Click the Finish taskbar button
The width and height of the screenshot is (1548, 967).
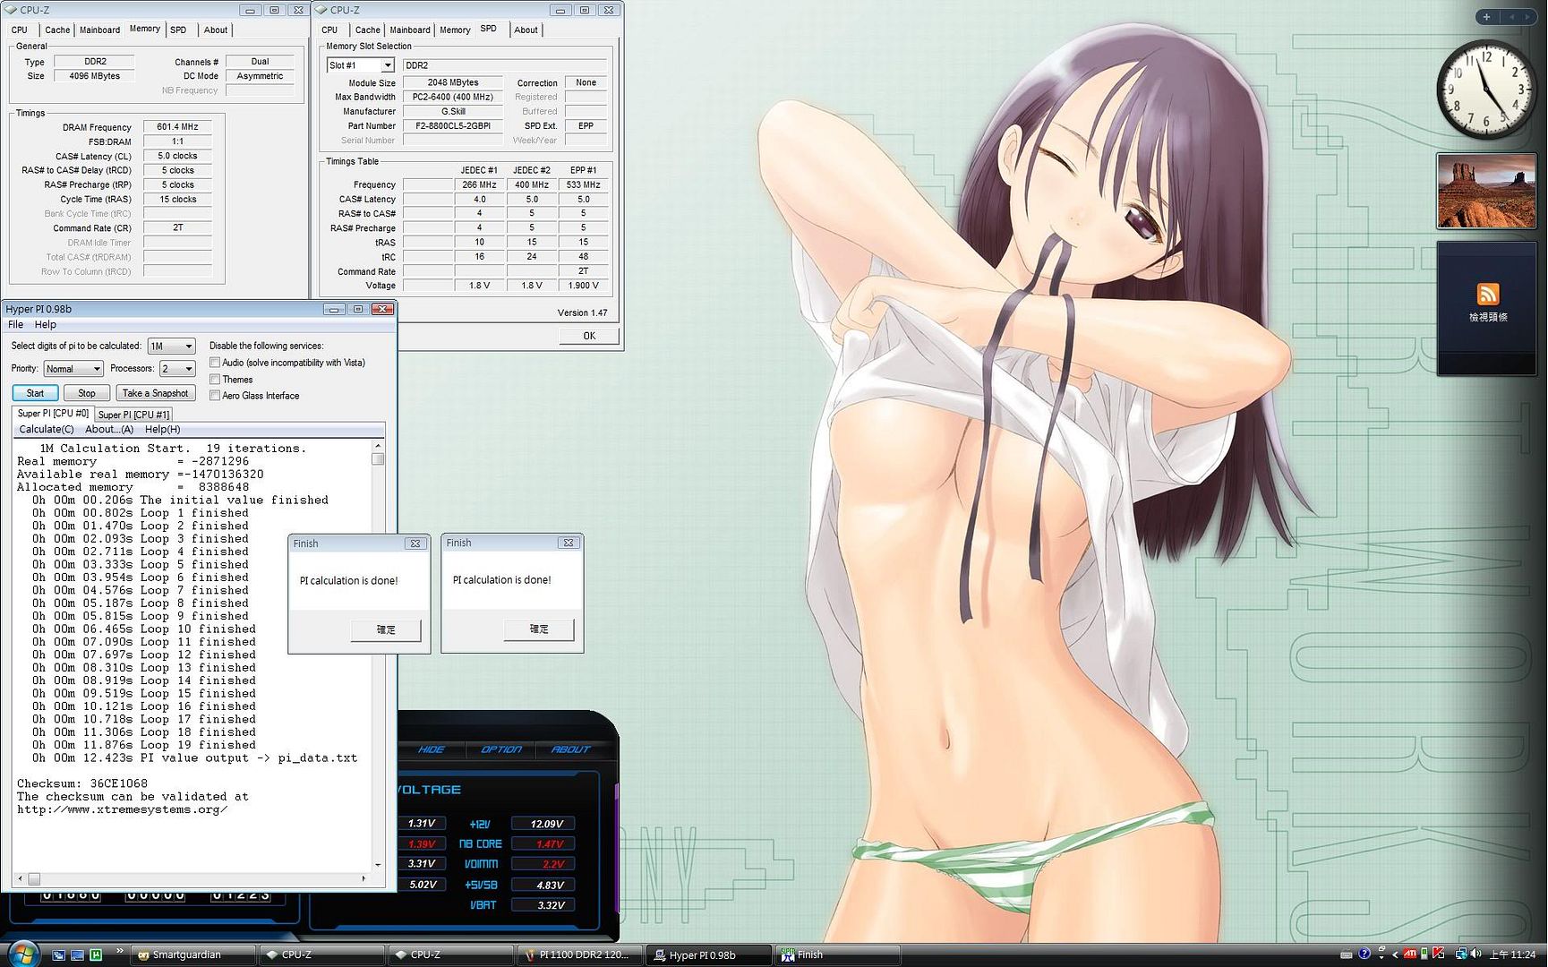(x=838, y=954)
